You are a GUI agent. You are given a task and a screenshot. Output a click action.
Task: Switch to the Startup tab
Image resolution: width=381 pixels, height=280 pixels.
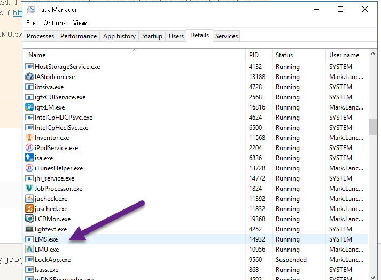[152, 36]
